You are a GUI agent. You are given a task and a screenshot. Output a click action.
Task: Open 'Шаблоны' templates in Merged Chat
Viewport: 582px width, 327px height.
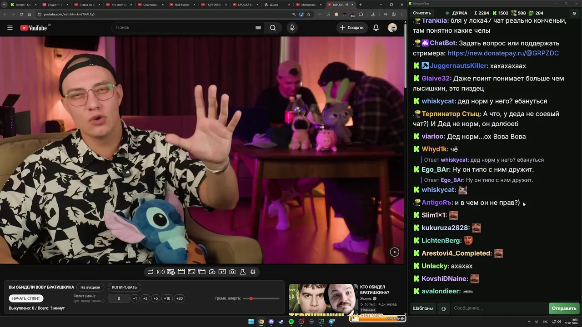point(422,308)
